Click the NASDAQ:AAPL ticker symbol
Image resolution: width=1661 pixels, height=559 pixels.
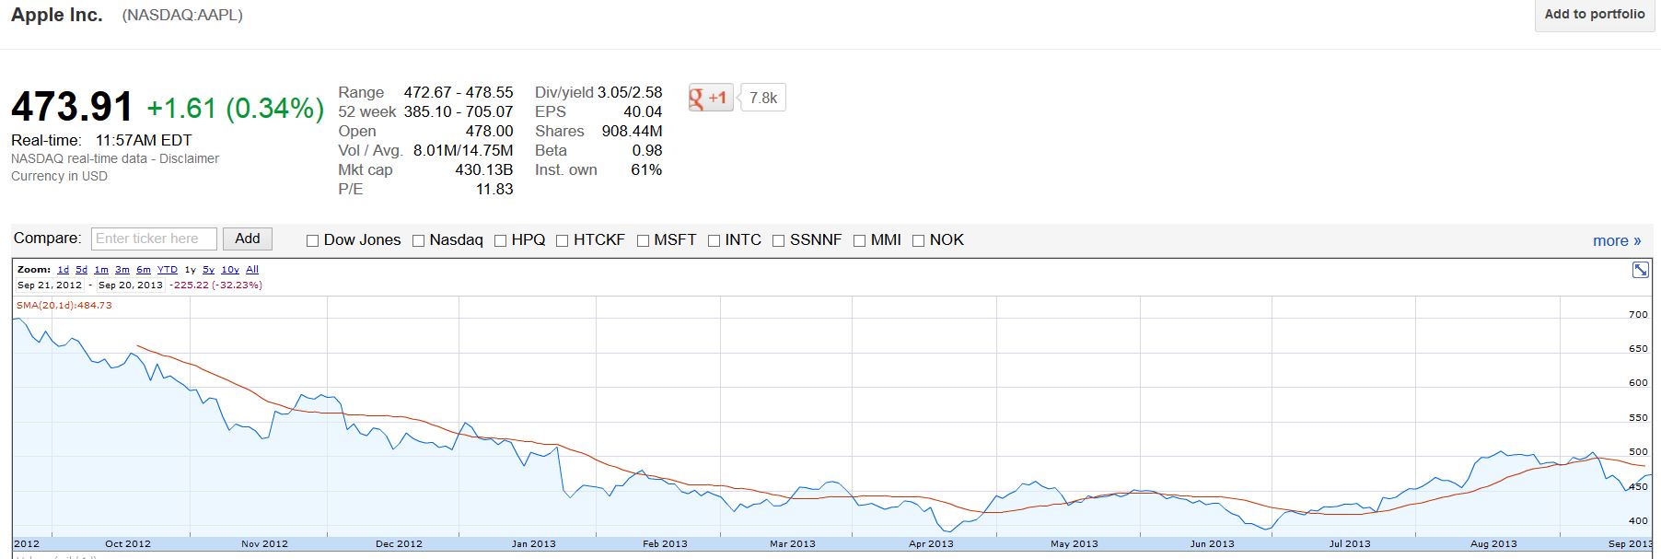tap(182, 16)
